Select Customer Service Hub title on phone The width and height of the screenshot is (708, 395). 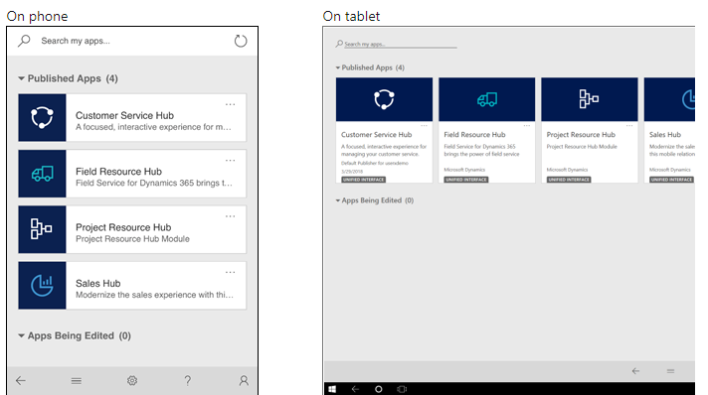pos(124,115)
